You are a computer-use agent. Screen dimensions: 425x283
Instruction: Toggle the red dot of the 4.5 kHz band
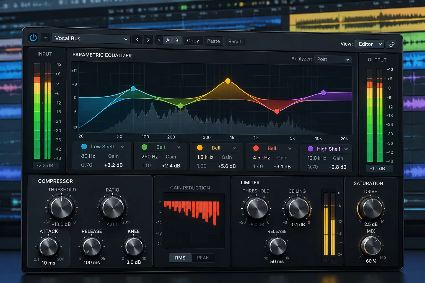pyautogui.click(x=256, y=148)
